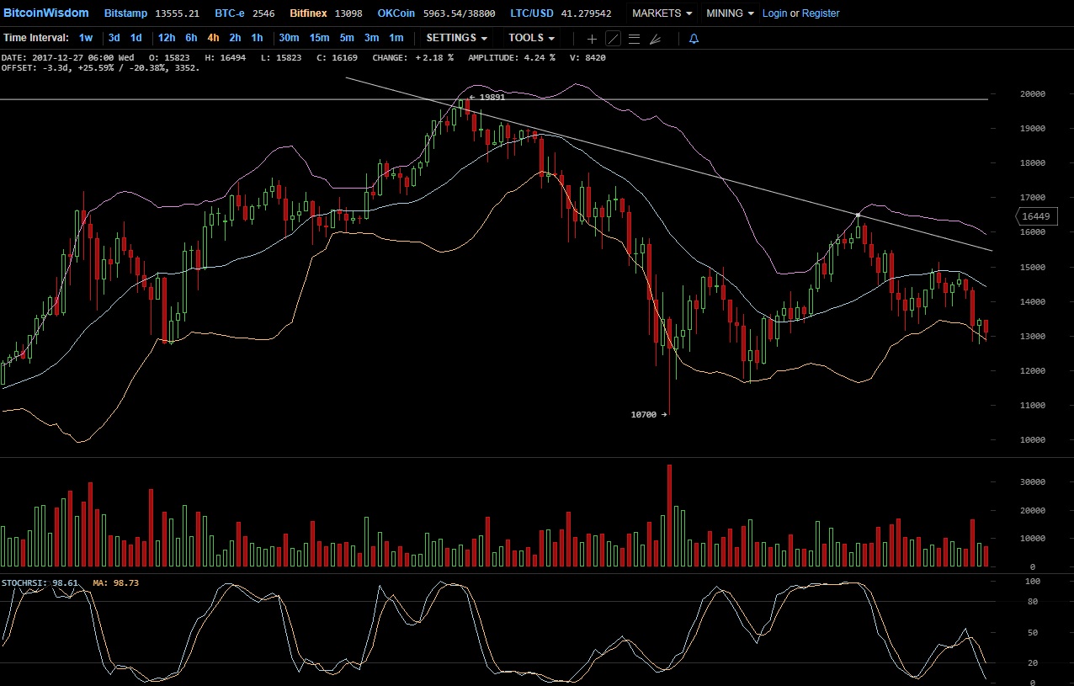Screen dimensions: 1074x686
Task: Click the Register link
Action: pos(821,13)
